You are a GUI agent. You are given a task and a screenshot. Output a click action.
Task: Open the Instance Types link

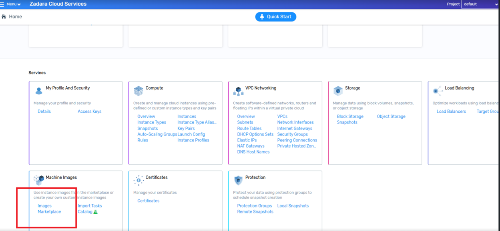(152, 122)
